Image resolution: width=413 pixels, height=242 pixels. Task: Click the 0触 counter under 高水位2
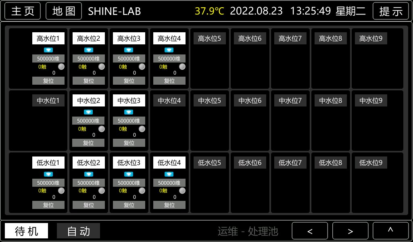tap(82, 67)
